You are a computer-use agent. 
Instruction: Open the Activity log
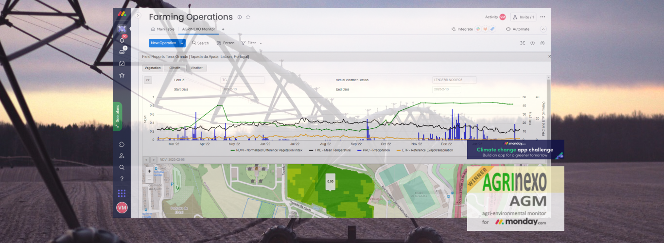pyautogui.click(x=495, y=17)
